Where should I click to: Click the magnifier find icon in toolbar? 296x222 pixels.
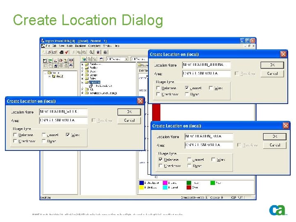pyautogui.click(x=91, y=52)
